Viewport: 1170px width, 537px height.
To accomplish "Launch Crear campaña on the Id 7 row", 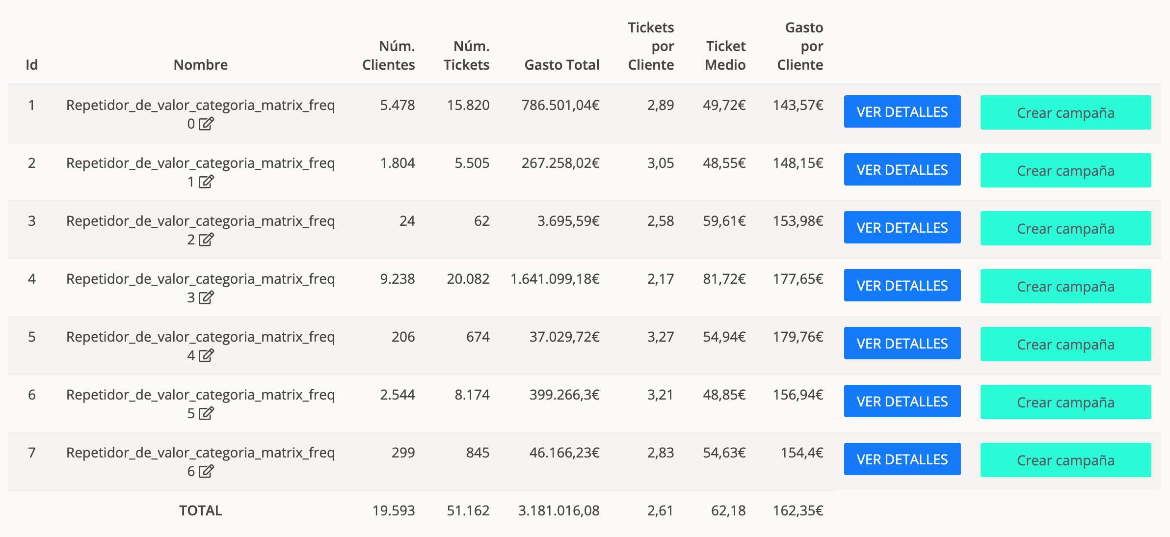I will (x=1065, y=460).
